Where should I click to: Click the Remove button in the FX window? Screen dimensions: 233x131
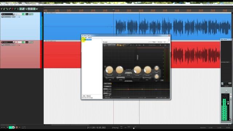[88, 96]
